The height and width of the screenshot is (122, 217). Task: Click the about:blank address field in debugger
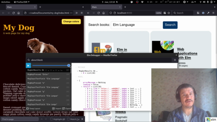[x=99, y=60]
